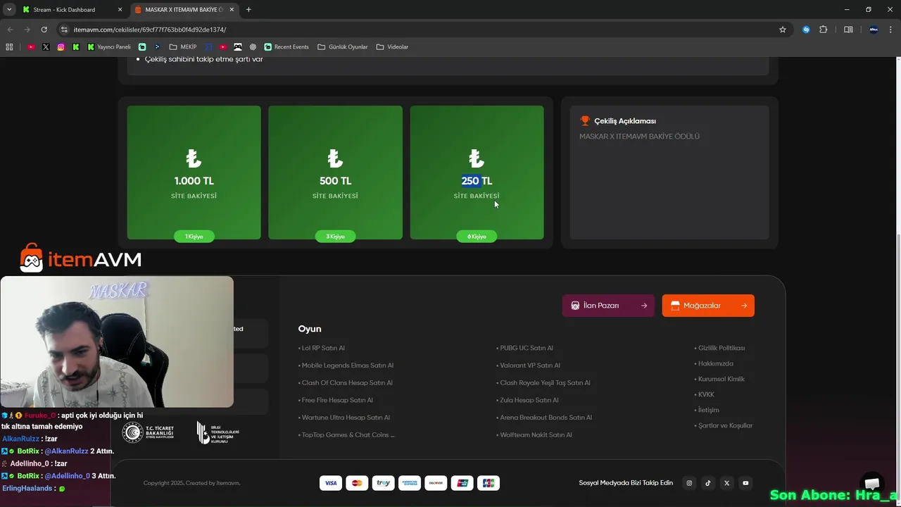The width and height of the screenshot is (901, 507).
Task: Click the Visa payment icon
Action: coord(330,483)
